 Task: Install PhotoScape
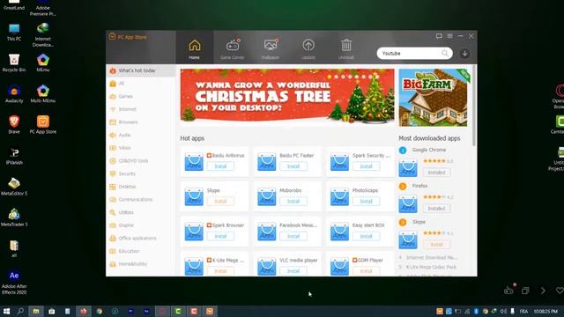click(367, 202)
